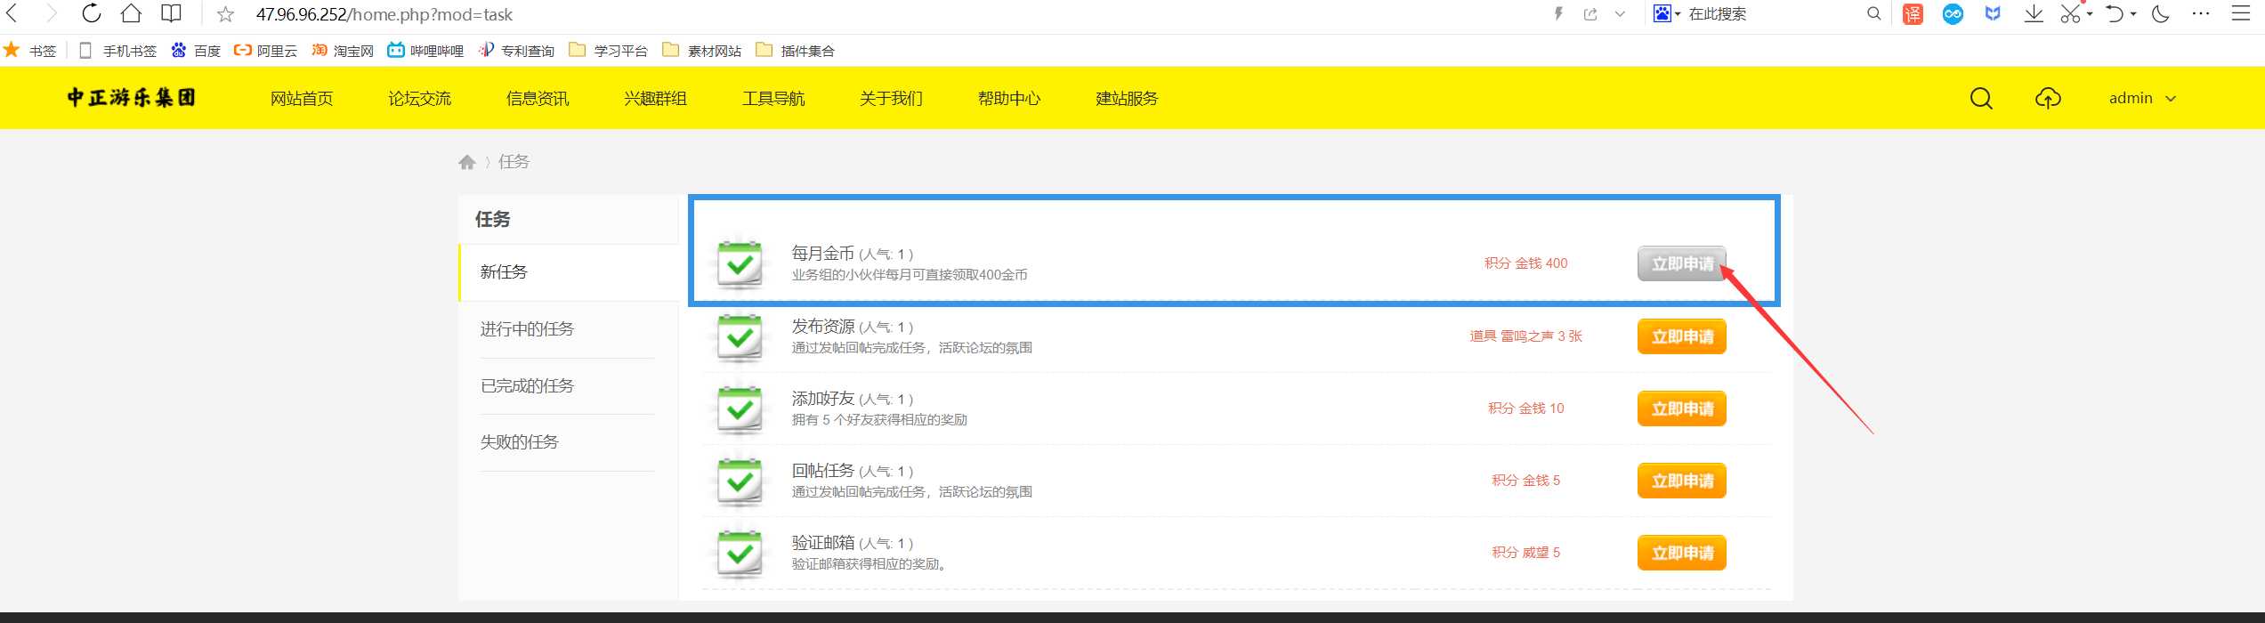
Task: Open the 发布资源 task title
Action: (822, 327)
